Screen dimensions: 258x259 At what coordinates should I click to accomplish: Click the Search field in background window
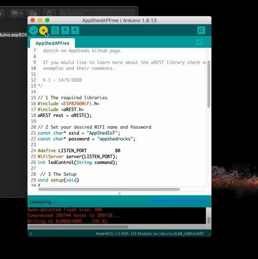[97, 13]
